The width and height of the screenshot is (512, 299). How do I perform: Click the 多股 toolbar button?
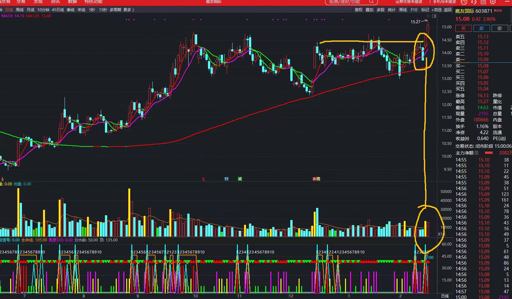click(381, 10)
